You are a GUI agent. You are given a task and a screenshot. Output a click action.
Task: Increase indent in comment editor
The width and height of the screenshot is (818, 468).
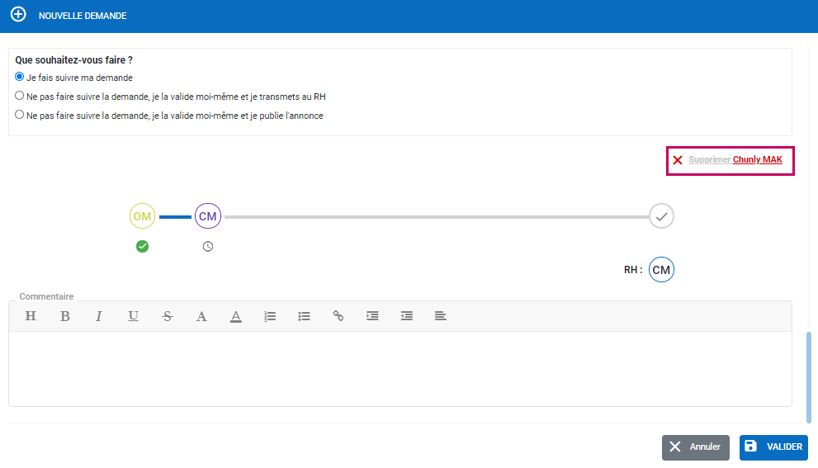pos(372,316)
